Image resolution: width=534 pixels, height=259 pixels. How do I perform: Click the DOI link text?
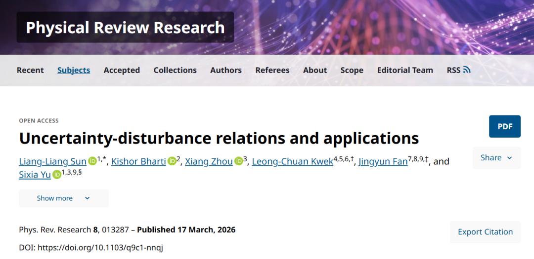[x=100, y=248]
